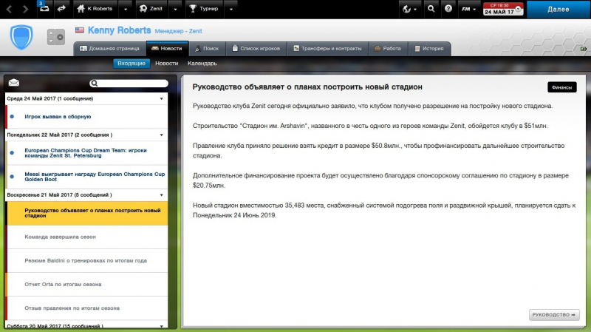
Task: Open message Отчет Orta по итогам сезона
Action: (86, 285)
